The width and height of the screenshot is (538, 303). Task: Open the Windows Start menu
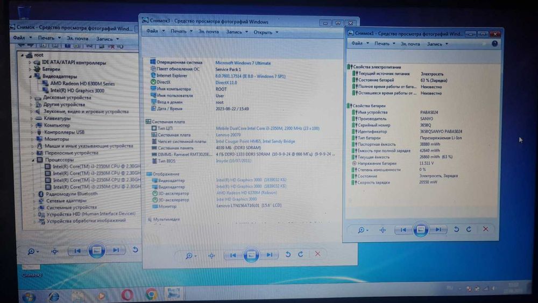tap(29, 296)
